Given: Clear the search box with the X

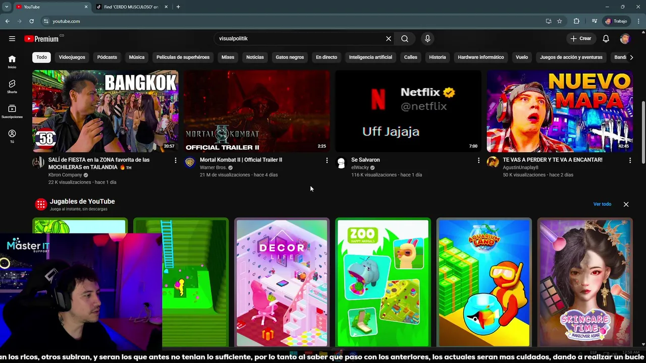Looking at the screenshot, I should (389, 38).
